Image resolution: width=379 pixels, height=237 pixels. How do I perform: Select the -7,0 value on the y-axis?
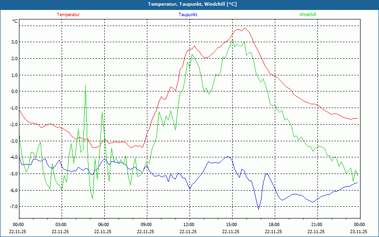click(13, 207)
